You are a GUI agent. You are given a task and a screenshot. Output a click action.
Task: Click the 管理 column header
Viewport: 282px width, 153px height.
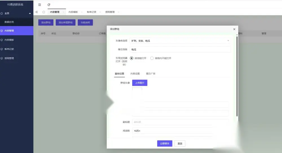[264, 34]
